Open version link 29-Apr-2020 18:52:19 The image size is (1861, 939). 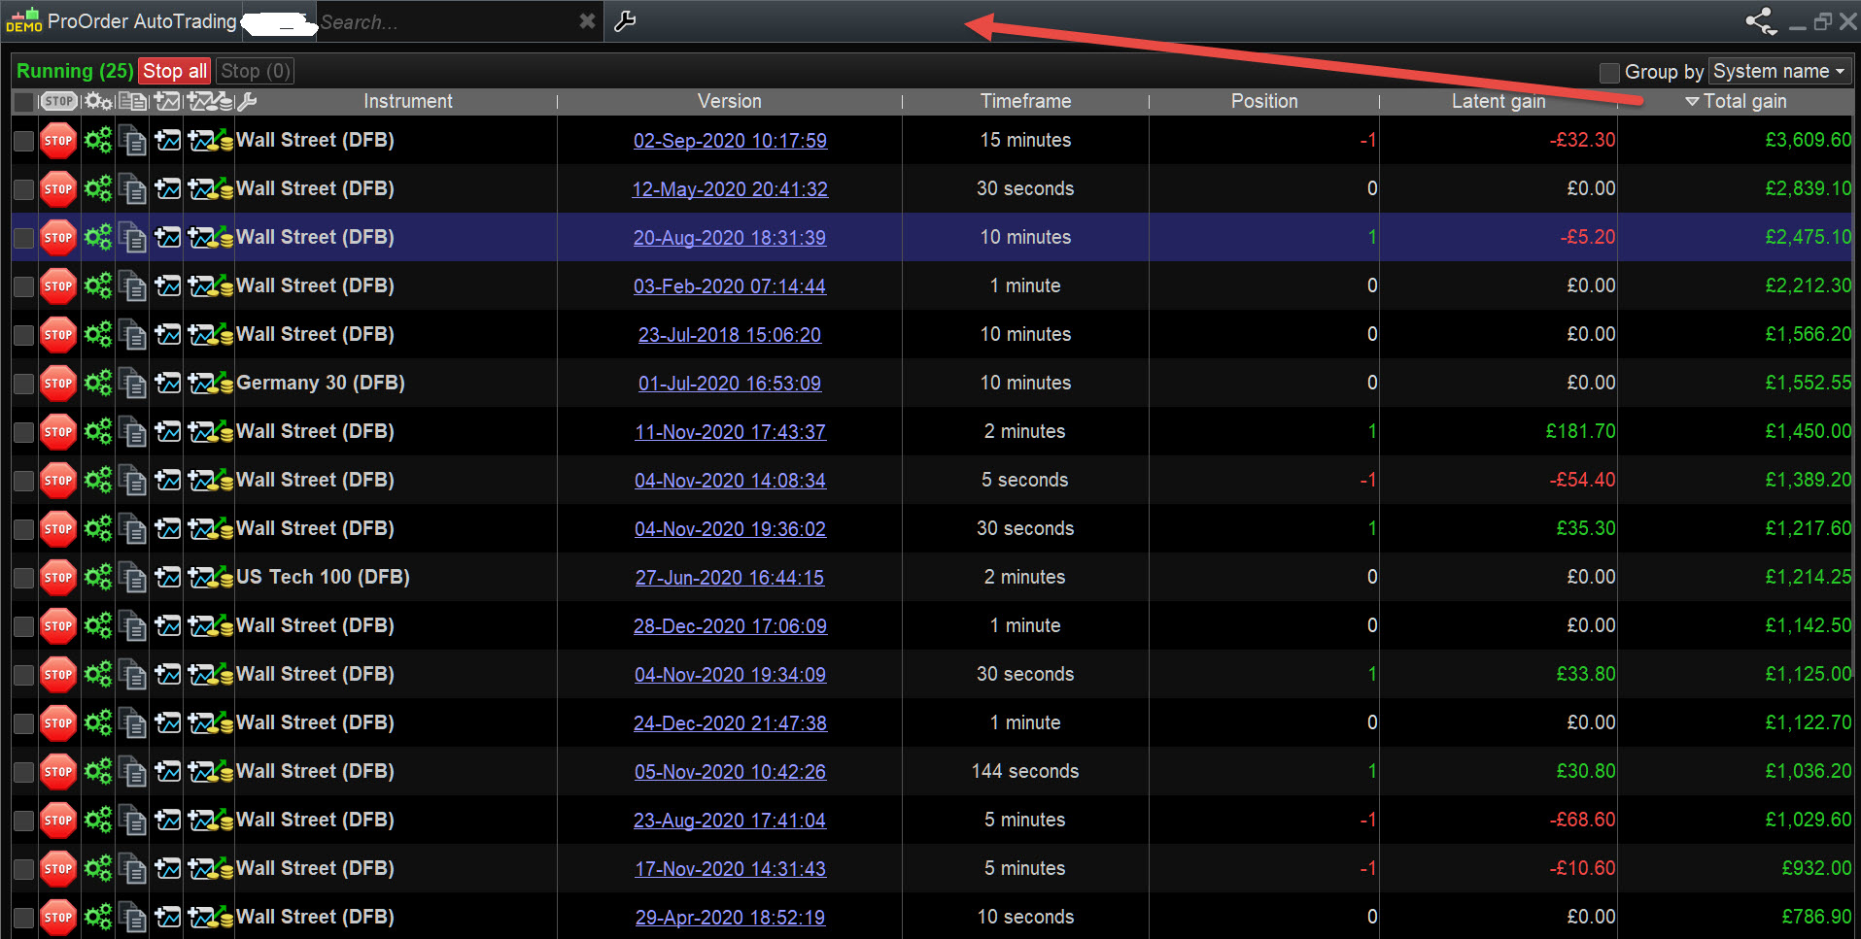[x=730, y=918]
